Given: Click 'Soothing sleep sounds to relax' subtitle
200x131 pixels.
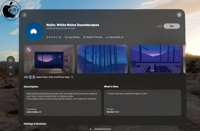Looking at the screenshot, I should (x=61, y=28).
